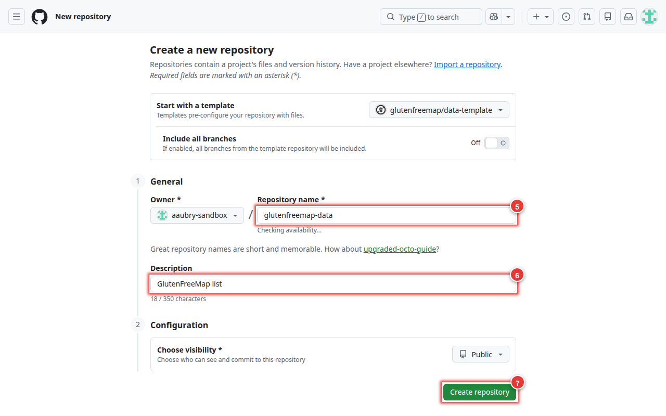Click the 18 / 350 characters counter
The height and width of the screenshot is (416, 666).
(178, 299)
